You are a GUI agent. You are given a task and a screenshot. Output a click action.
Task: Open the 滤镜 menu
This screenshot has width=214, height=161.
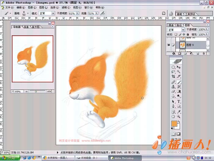click(66, 8)
